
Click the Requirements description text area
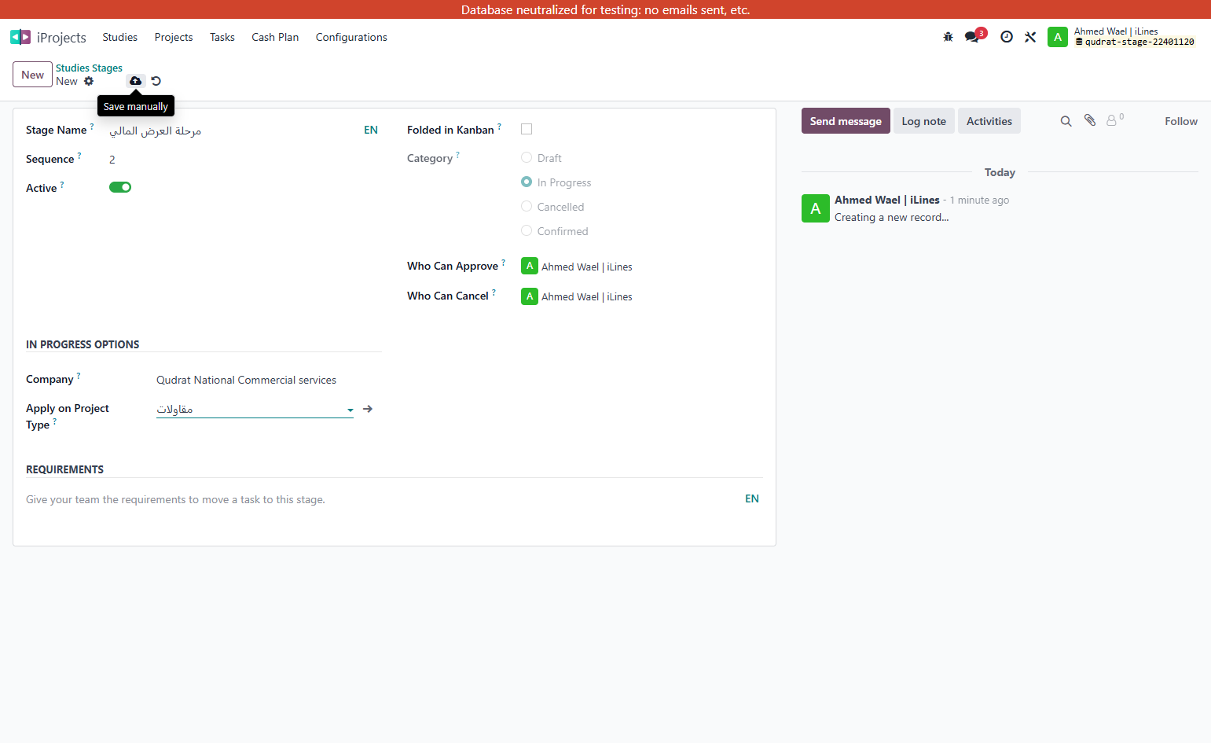coord(383,499)
